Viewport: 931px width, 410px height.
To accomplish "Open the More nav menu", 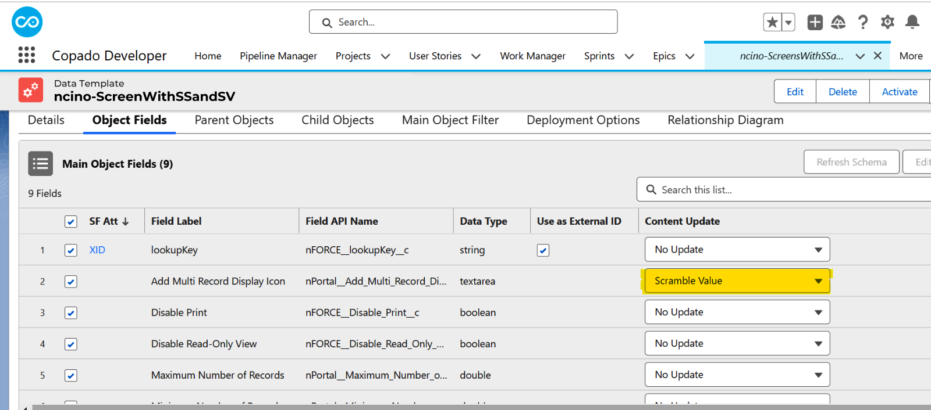I will pyautogui.click(x=911, y=56).
